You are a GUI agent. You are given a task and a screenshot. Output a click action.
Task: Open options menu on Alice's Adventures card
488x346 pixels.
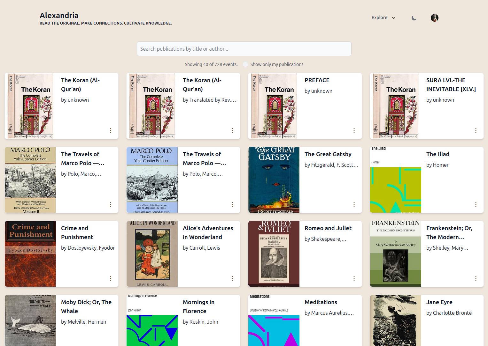[232, 278]
